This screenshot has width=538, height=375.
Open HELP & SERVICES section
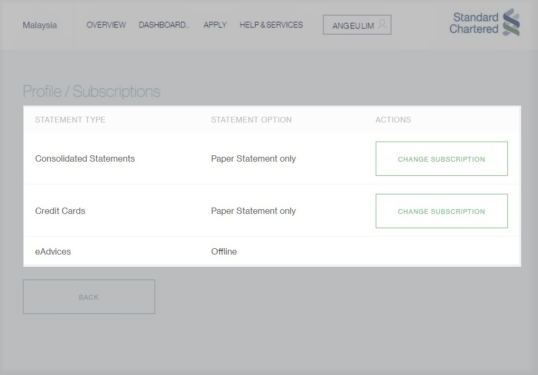coord(271,25)
